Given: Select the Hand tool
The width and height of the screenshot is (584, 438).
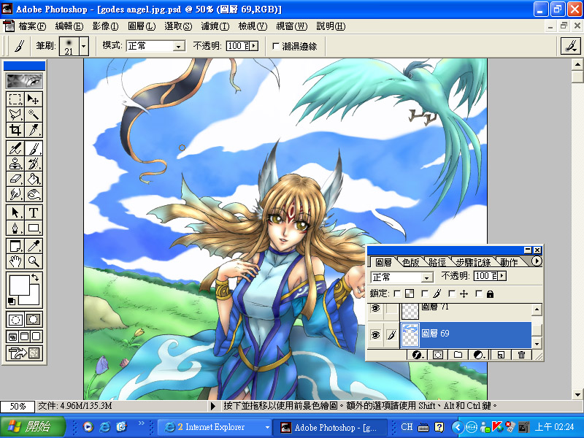Looking at the screenshot, I should (15, 261).
